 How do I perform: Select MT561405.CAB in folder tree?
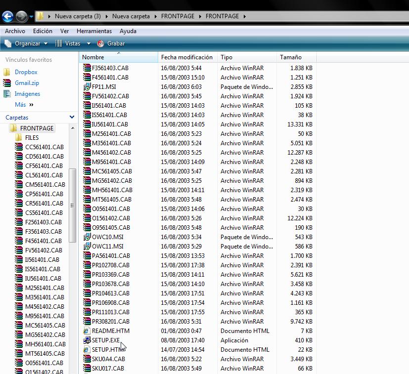(45, 353)
